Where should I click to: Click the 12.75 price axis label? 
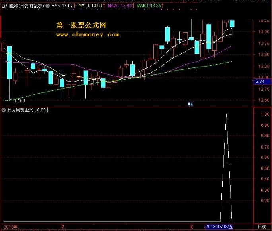point(264,89)
